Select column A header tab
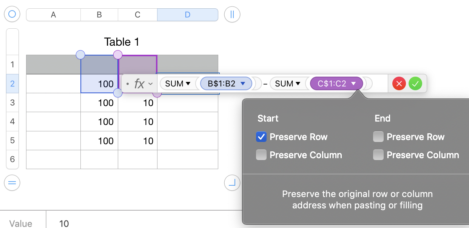 [x=53, y=15]
